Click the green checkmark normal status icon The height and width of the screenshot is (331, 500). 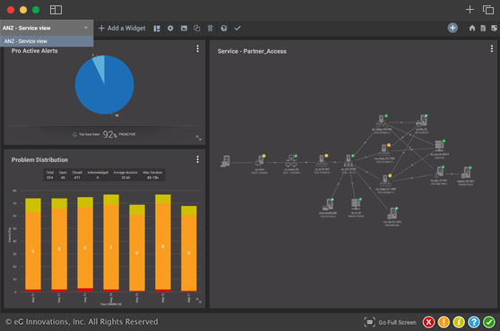click(x=489, y=322)
